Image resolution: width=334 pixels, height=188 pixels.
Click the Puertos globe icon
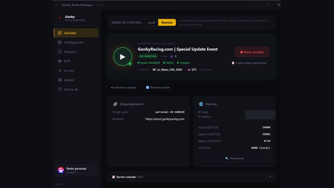coord(201,104)
